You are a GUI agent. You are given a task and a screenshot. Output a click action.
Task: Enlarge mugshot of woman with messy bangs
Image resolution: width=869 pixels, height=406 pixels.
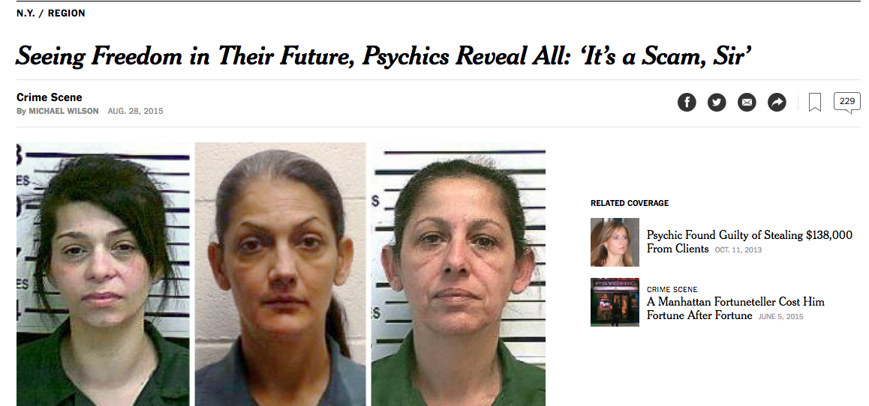coord(103,274)
